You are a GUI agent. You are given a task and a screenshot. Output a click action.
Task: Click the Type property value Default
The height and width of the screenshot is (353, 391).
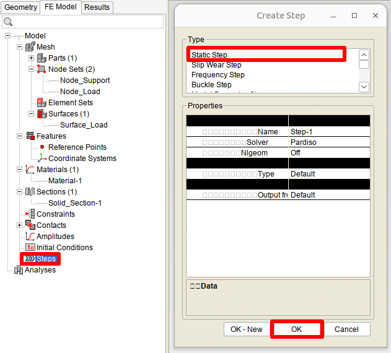[x=329, y=174]
